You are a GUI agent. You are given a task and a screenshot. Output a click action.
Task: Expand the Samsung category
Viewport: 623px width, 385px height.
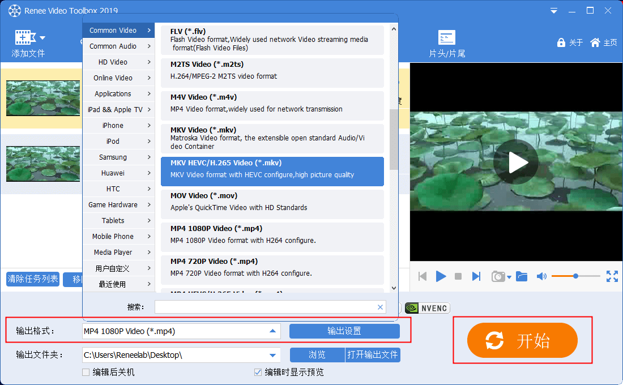(118, 157)
